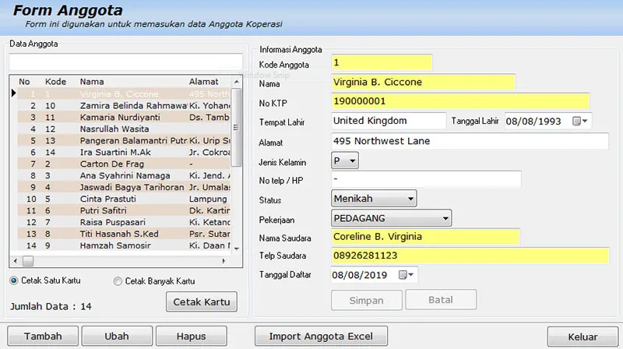This screenshot has width=623, height=349.
Task: Click the list's vertical scrollbar down arrow
Action: pyautogui.click(x=237, y=249)
